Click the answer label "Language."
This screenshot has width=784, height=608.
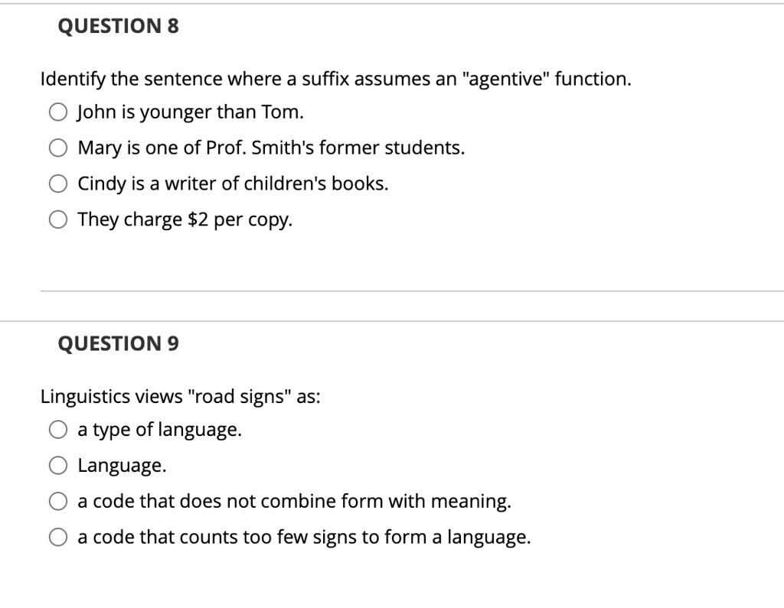[121, 465]
